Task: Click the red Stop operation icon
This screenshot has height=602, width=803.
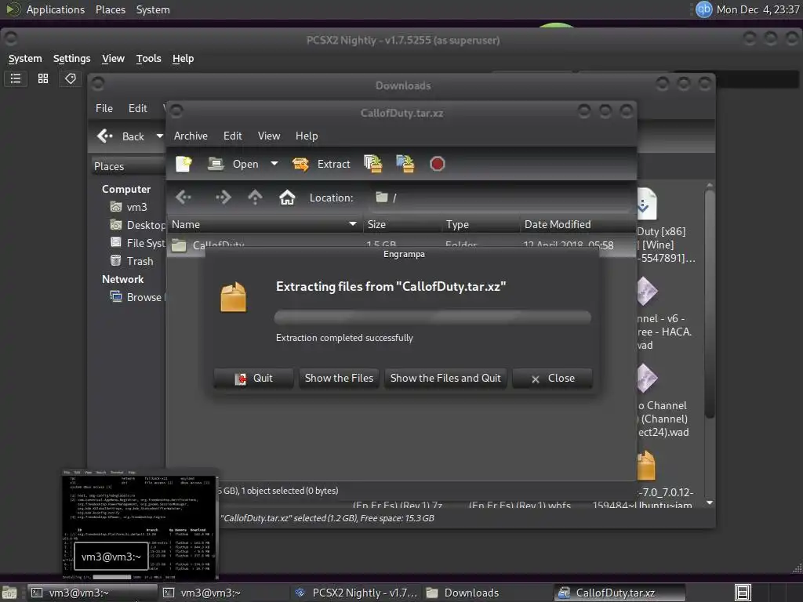Action: coord(438,164)
